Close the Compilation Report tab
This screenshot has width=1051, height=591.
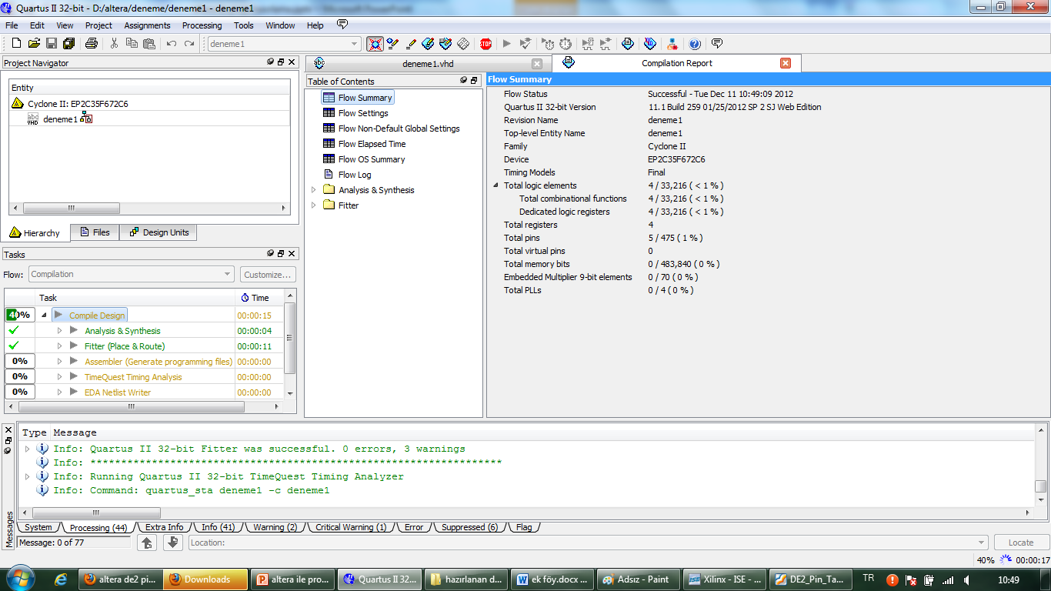tap(786, 63)
